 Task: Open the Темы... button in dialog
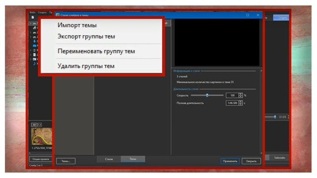(66, 161)
